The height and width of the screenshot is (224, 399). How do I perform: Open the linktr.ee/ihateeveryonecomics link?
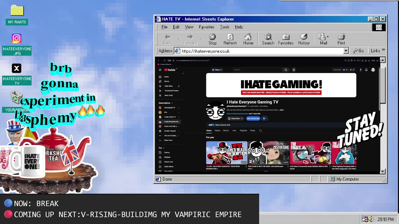[x=238, y=114]
